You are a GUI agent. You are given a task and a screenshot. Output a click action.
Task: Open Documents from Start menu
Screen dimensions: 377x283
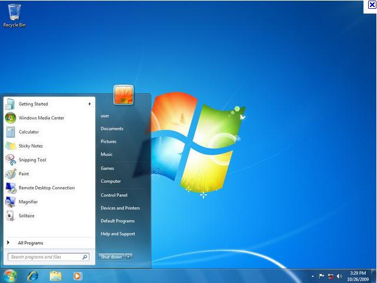112,129
